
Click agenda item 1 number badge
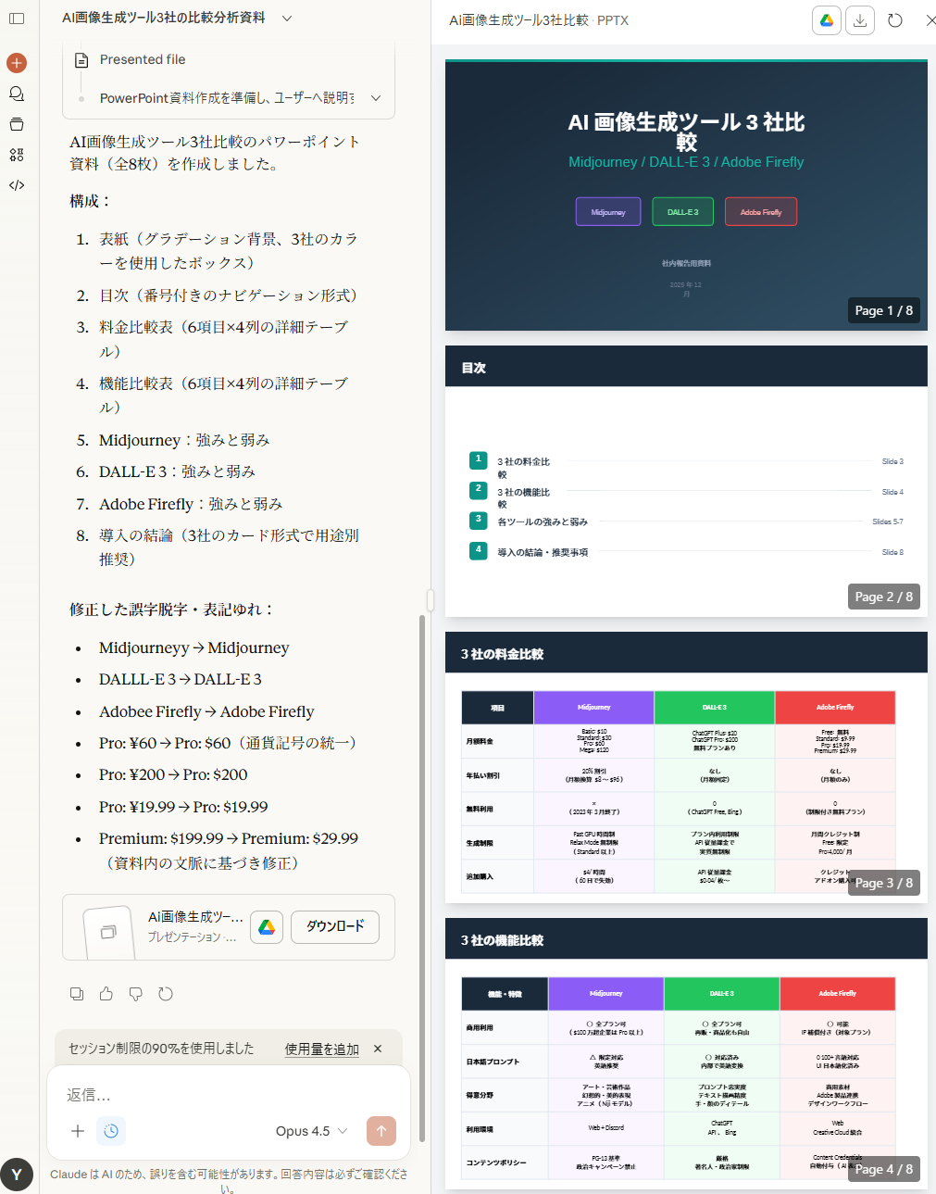pyautogui.click(x=479, y=459)
